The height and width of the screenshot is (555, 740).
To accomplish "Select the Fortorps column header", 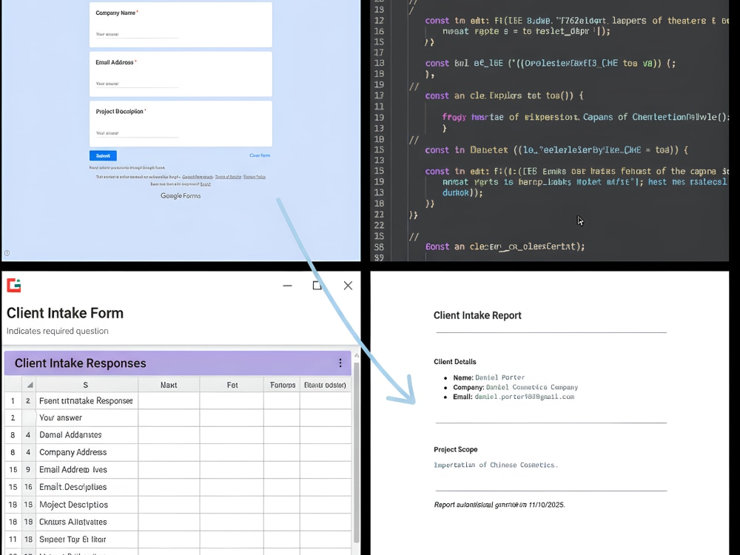I will [x=282, y=385].
